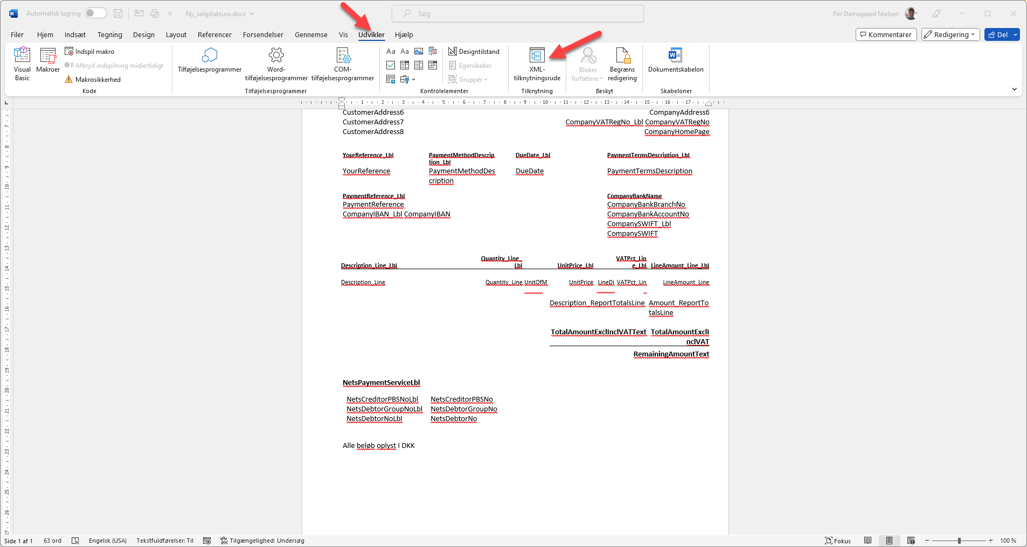Switch to read mode view
The height and width of the screenshot is (547, 1027).
pyautogui.click(x=868, y=541)
